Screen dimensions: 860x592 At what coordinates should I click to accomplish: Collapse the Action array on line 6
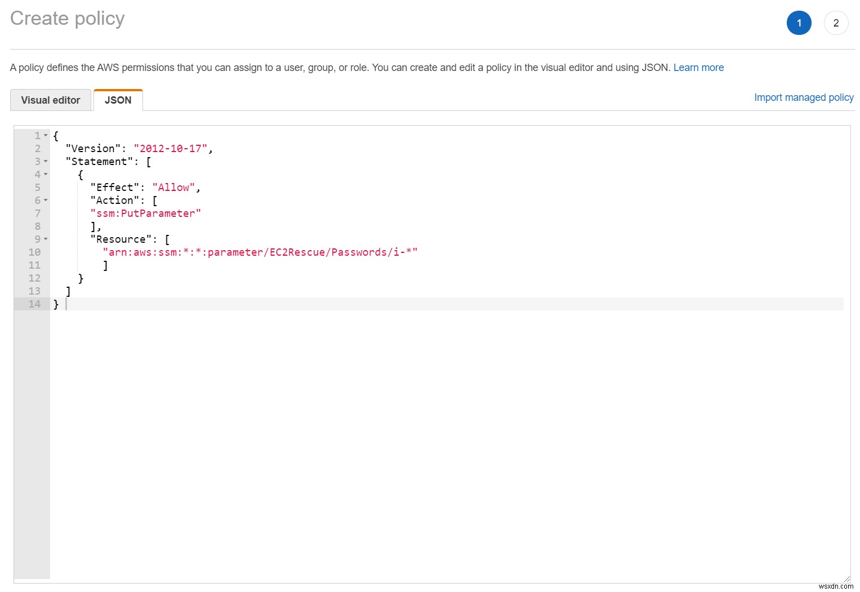click(x=45, y=201)
